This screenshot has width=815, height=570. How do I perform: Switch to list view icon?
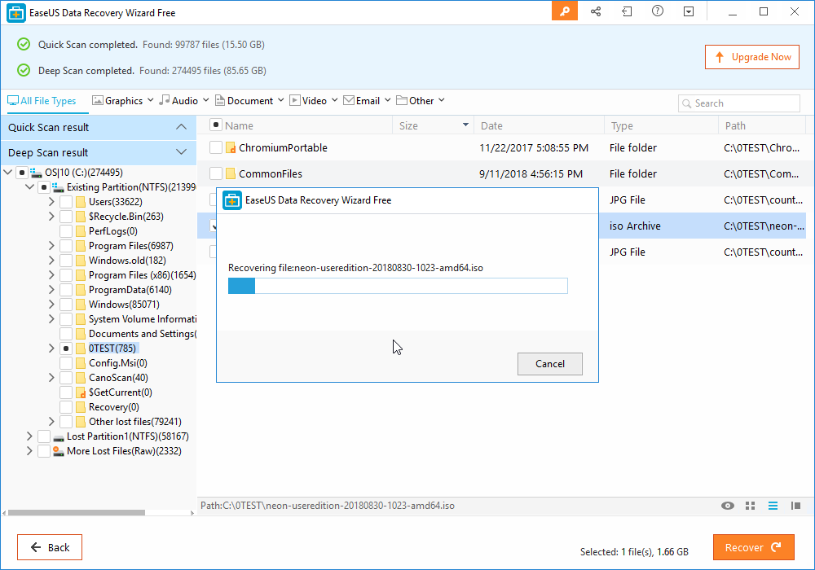(773, 506)
